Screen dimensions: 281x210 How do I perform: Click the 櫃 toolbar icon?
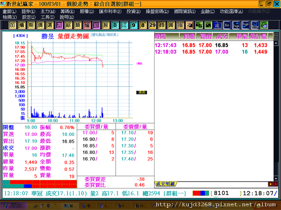tap(22, 25)
